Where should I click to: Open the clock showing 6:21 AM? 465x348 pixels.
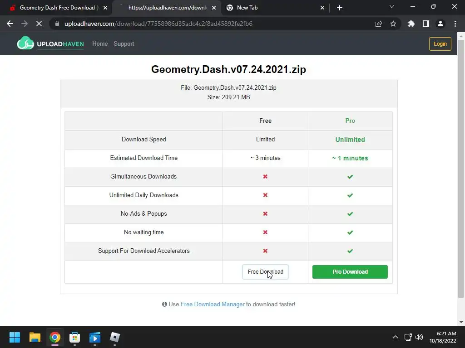coord(443,337)
